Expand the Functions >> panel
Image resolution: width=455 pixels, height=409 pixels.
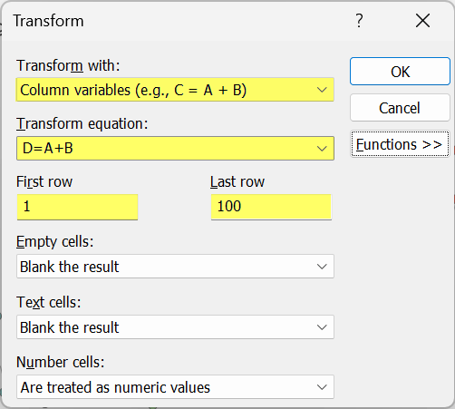click(x=400, y=144)
